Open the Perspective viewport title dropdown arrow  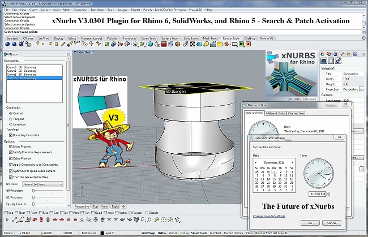tap(93, 52)
